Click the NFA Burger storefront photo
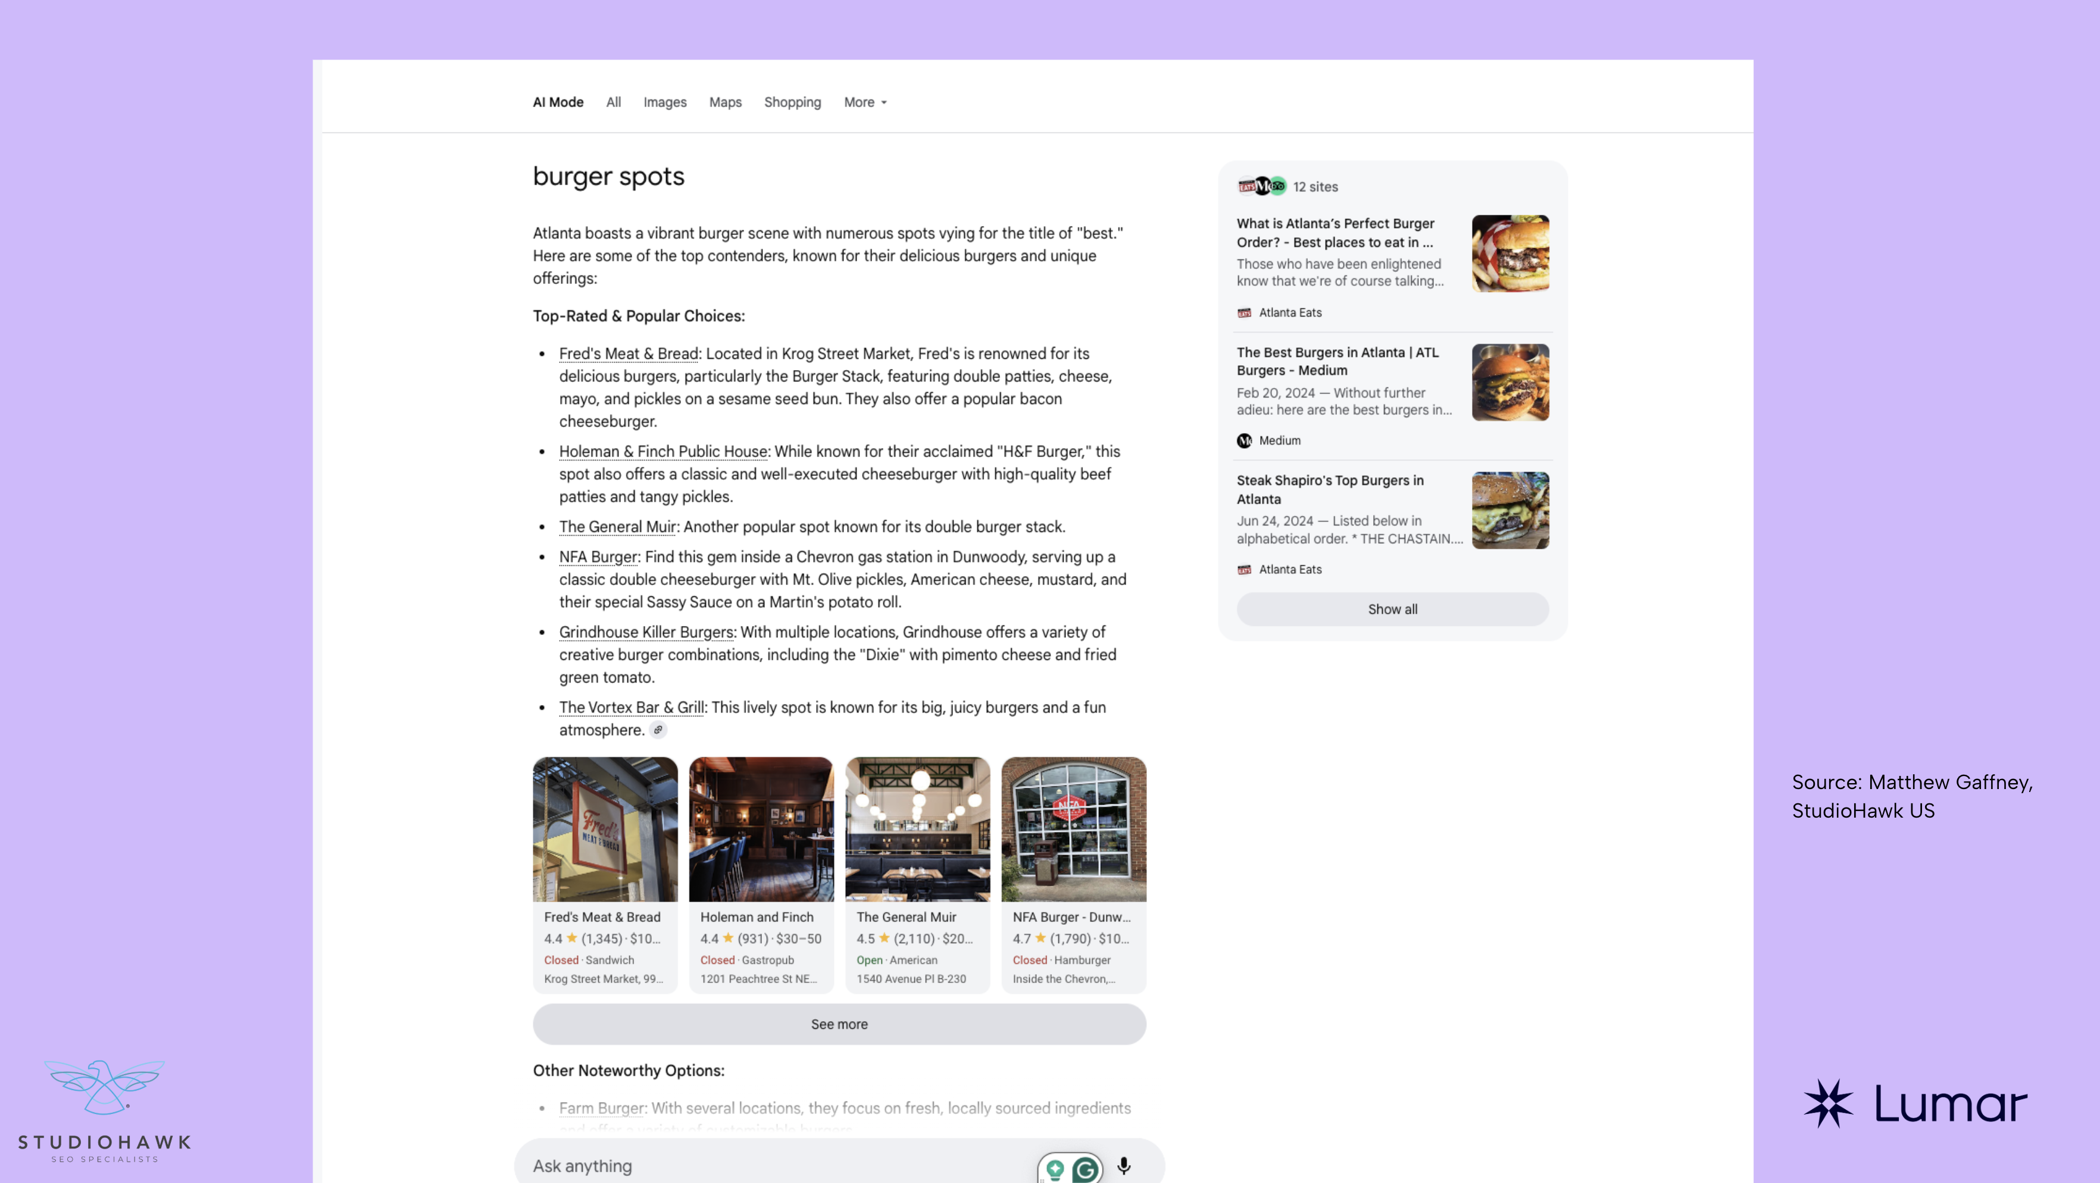The width and height of the screenshot is (2100, 1183). coord(1074,828)
